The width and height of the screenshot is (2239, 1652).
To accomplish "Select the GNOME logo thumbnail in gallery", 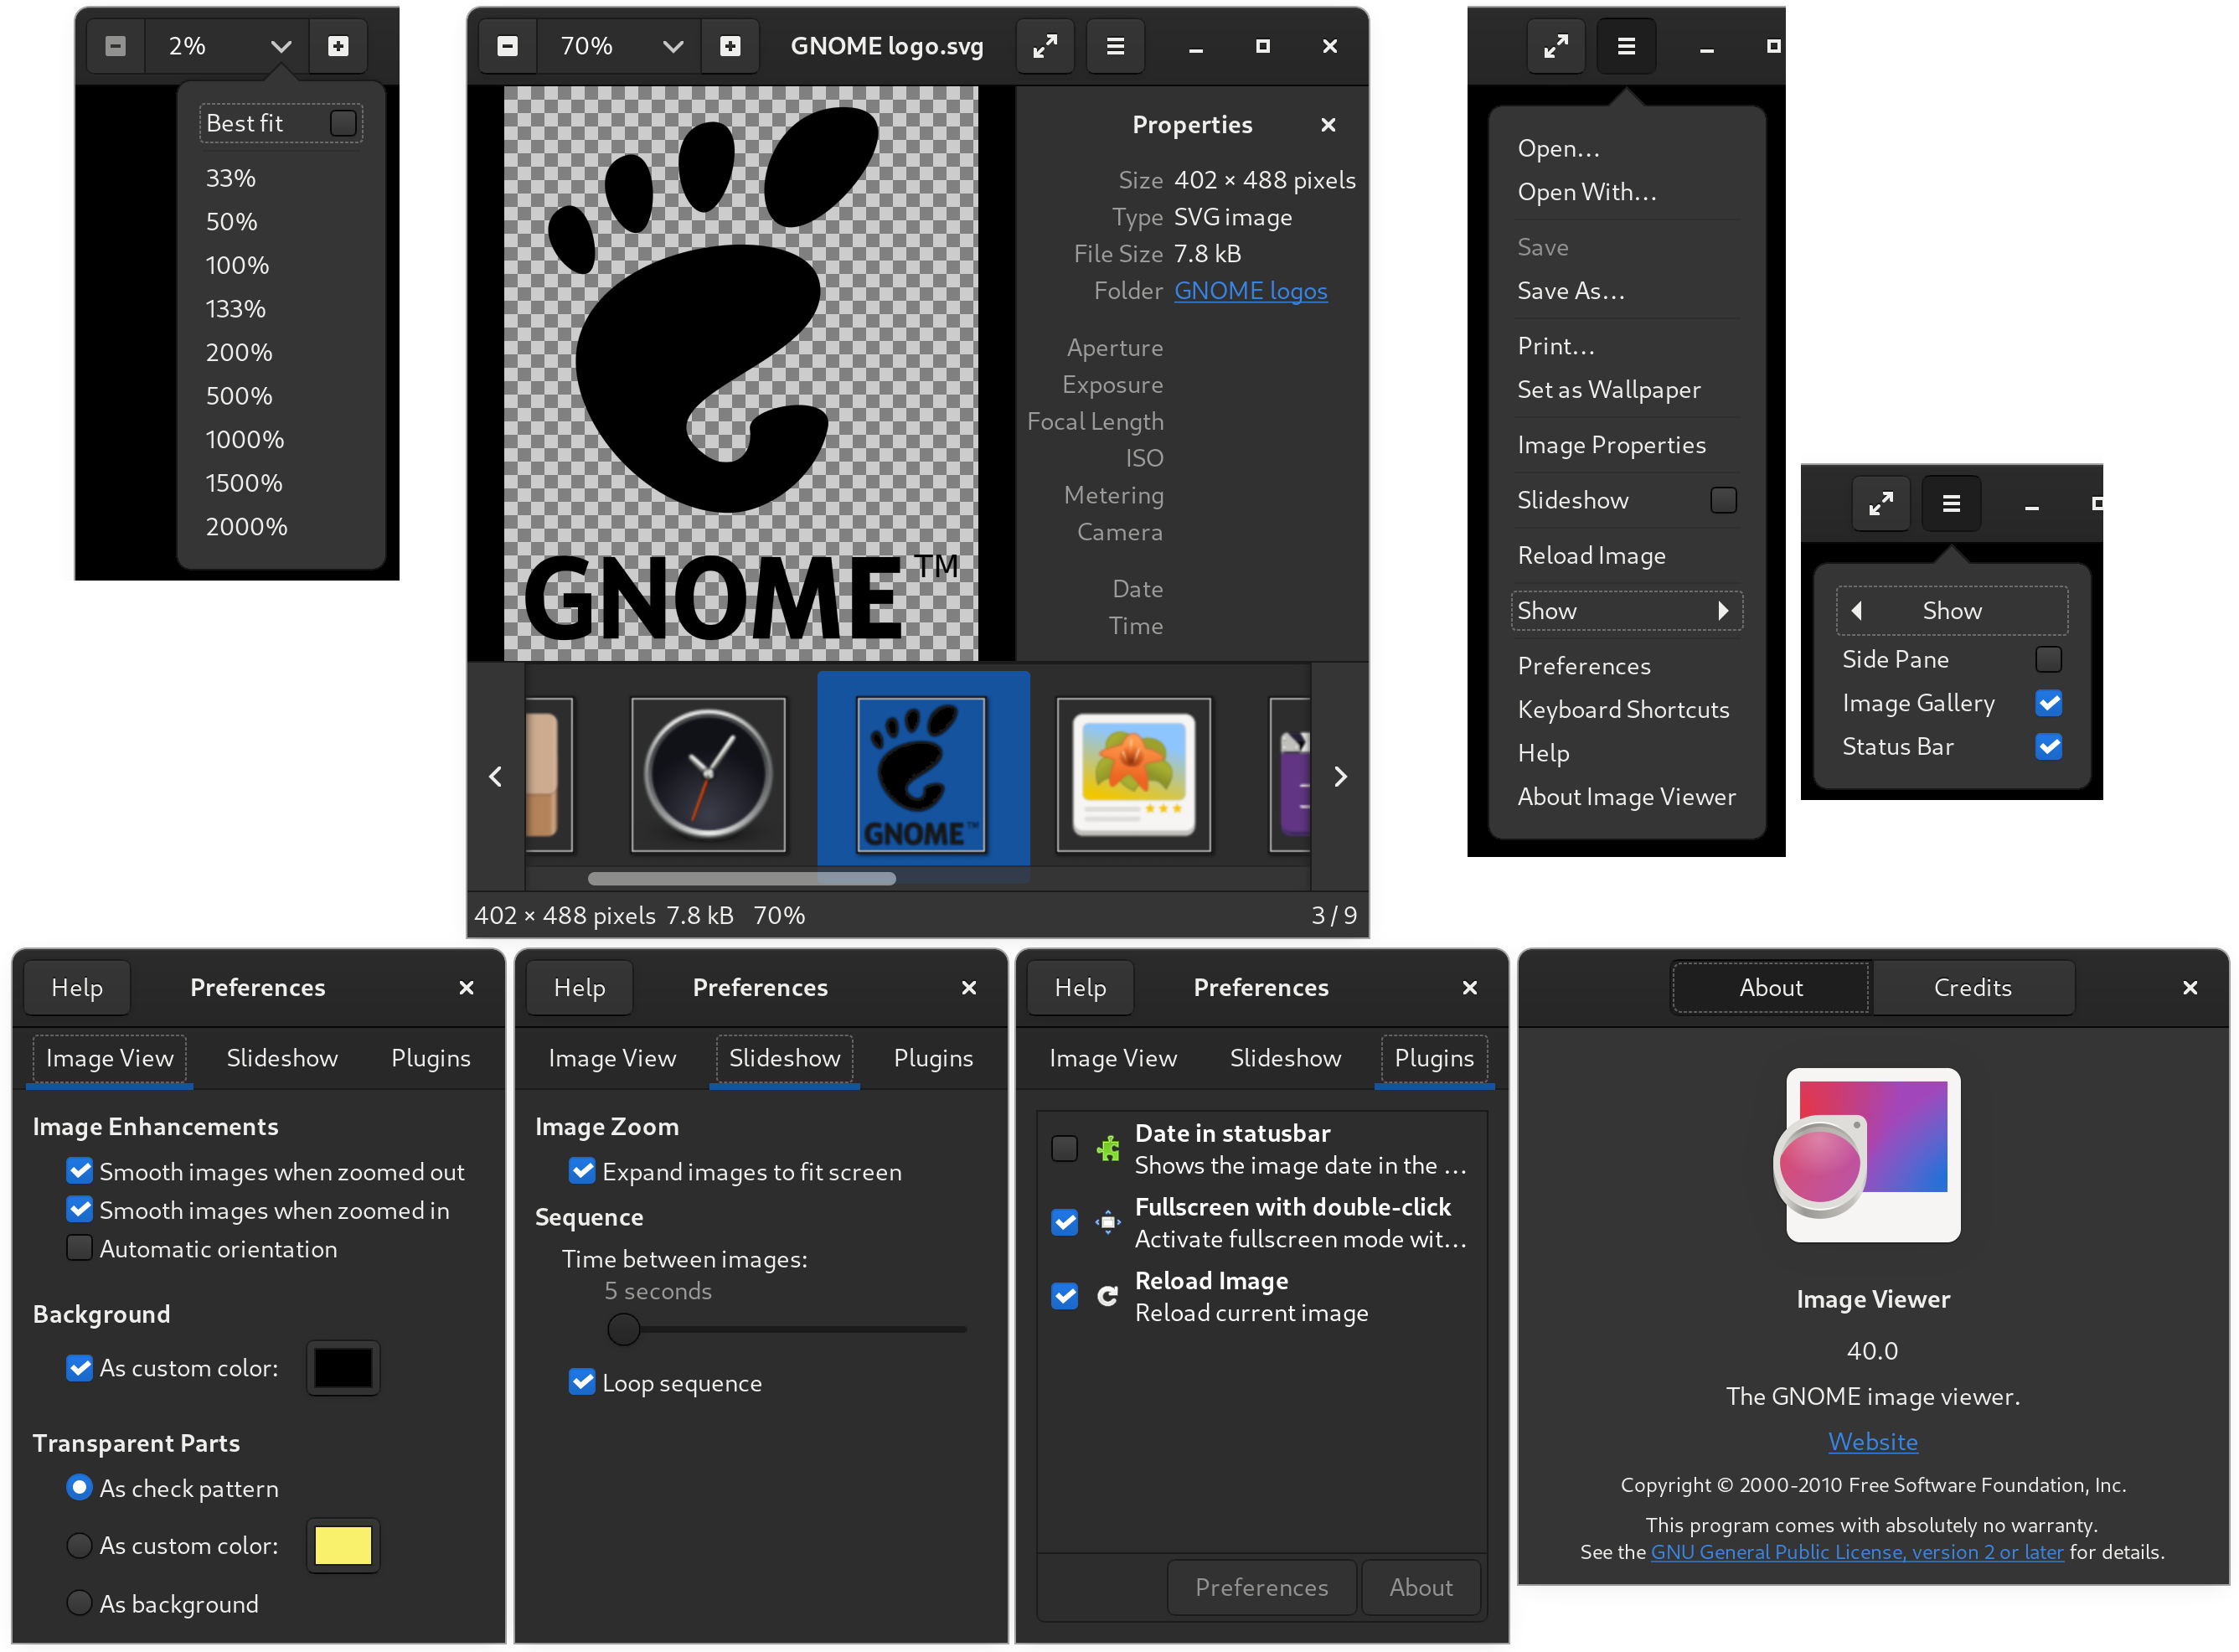I will point(921,775).
